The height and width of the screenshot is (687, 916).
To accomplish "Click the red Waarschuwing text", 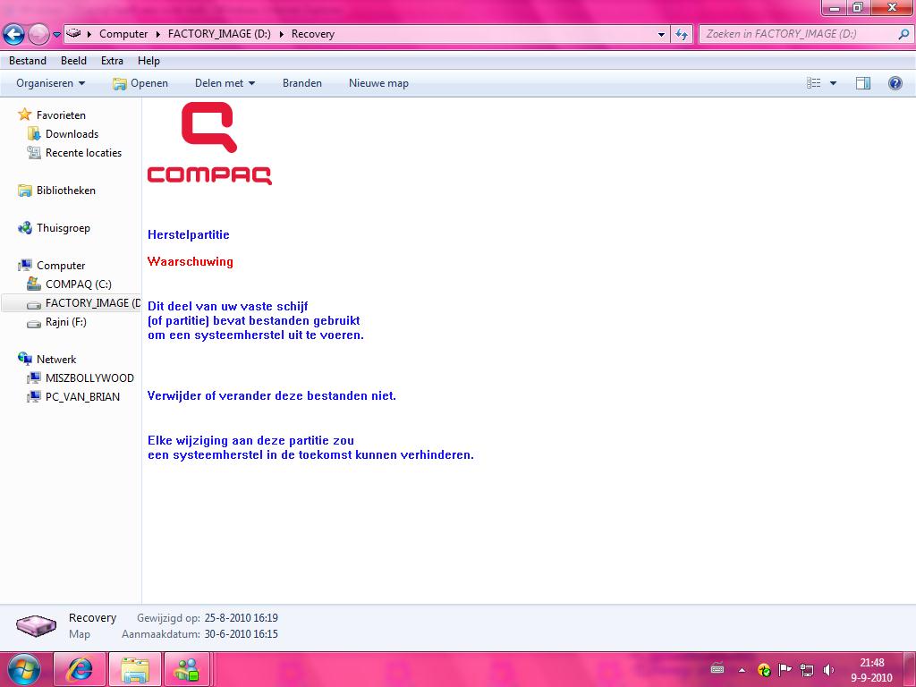I will [190, 262].
